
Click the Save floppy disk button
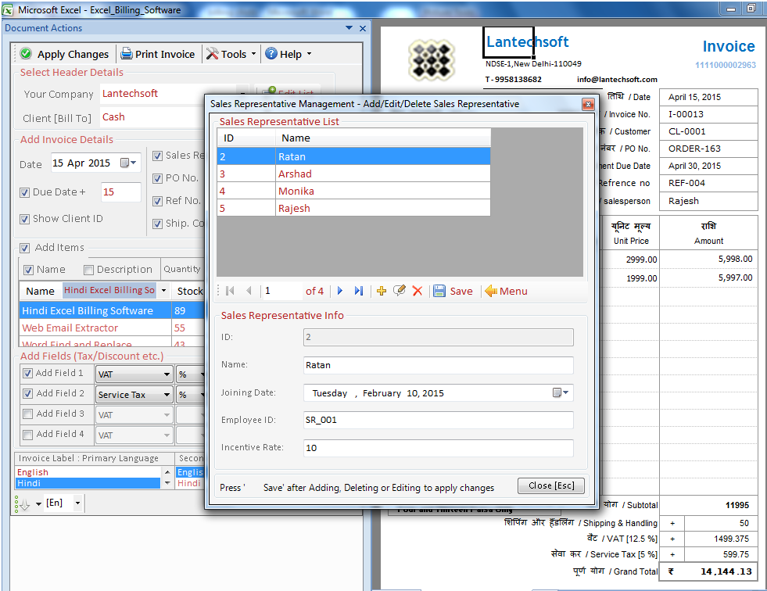pos(453,291)
